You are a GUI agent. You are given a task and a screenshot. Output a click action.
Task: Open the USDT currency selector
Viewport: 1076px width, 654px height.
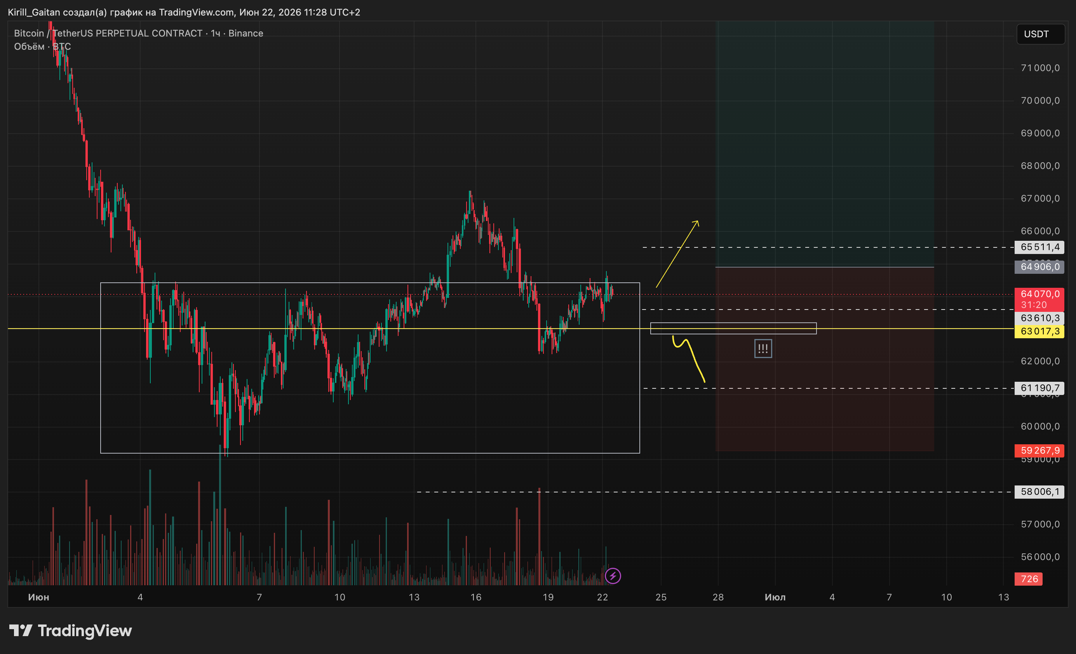pyautogui.click(x=1041, y=34)
